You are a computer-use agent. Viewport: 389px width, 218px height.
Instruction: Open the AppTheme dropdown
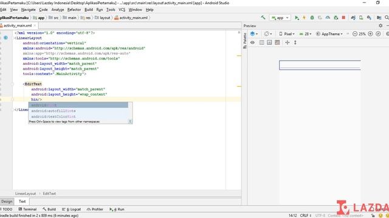tap(329, 34)
